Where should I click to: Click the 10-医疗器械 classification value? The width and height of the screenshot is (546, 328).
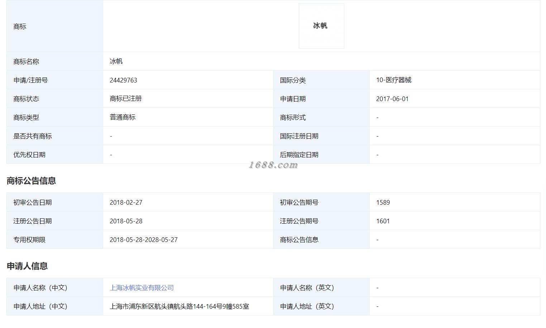click(x=394, y=80)
